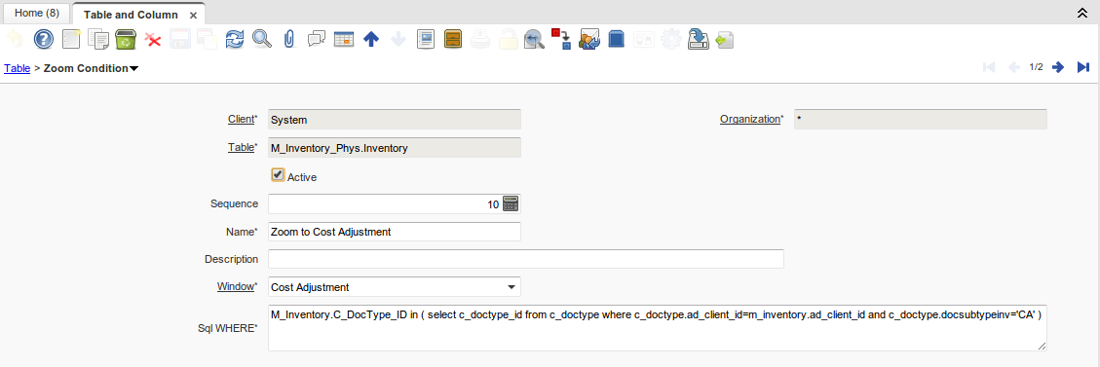Jump to last record arrow
Image resolution: width=1100 pixels, height=367 pixels.
pyautogui.click(x=1083, y=67)
